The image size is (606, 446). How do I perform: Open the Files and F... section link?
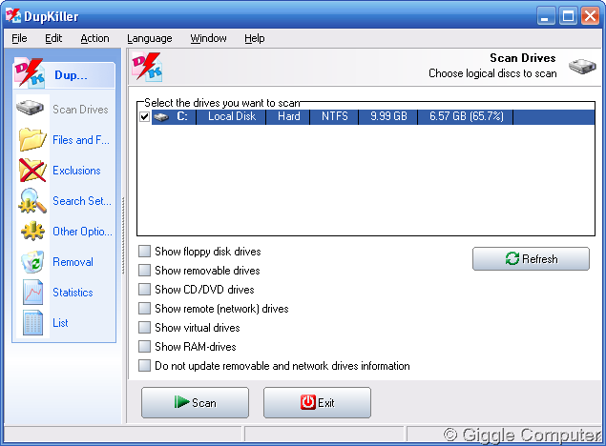(81, 140)
